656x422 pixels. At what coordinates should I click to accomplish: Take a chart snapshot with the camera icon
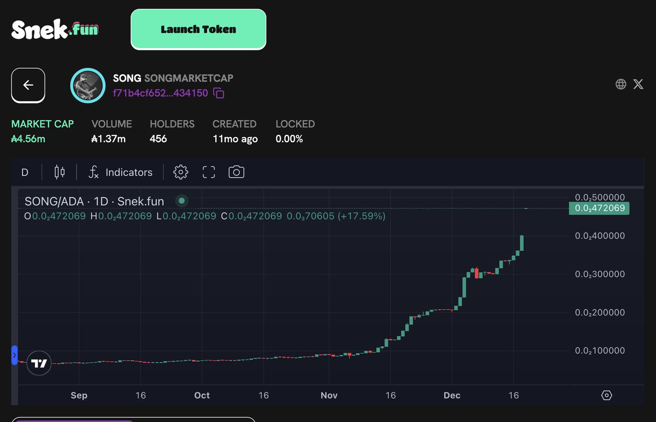(236, 172)
